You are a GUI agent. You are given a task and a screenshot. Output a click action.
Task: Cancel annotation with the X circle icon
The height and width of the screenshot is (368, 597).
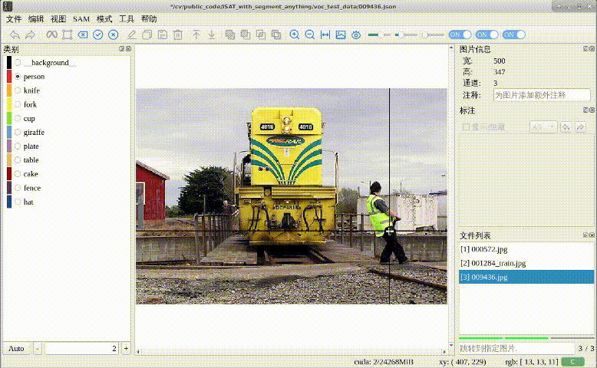pos(113,35)
